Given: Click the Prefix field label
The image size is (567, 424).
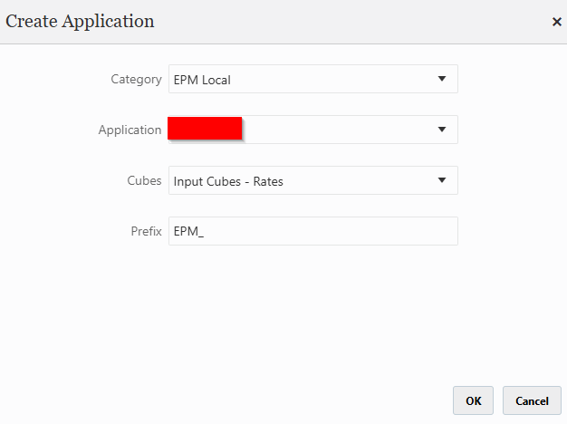Looking at the screenshot, I should [146, 231].
